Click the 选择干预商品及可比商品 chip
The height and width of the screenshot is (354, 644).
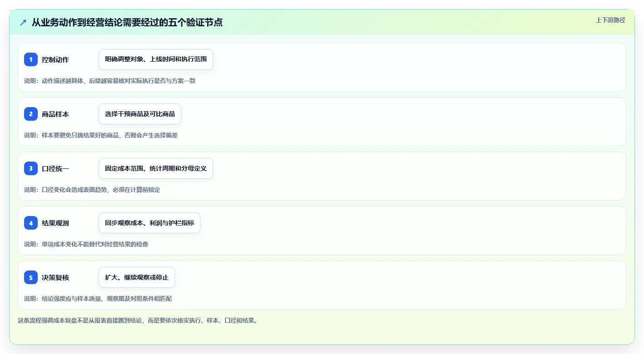[x=140, y=114]
